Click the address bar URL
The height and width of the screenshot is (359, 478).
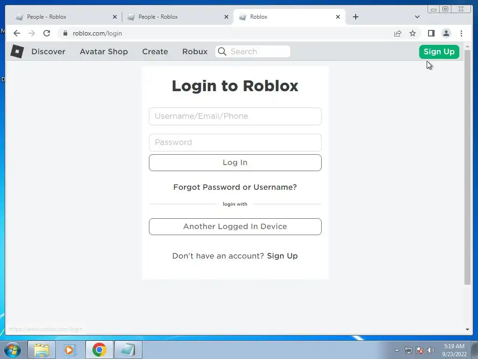tap(97, 33)
